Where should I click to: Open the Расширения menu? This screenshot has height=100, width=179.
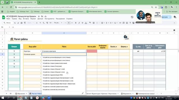[60, 19]
